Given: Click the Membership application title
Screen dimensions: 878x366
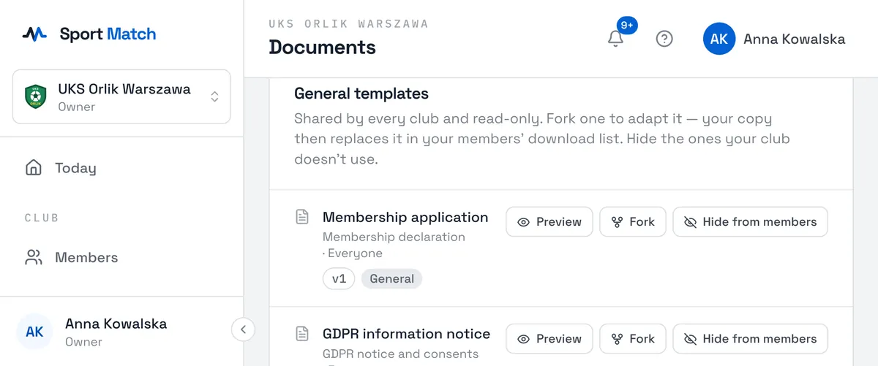Looking at the screenshot, I should click(x=405, y=217).
